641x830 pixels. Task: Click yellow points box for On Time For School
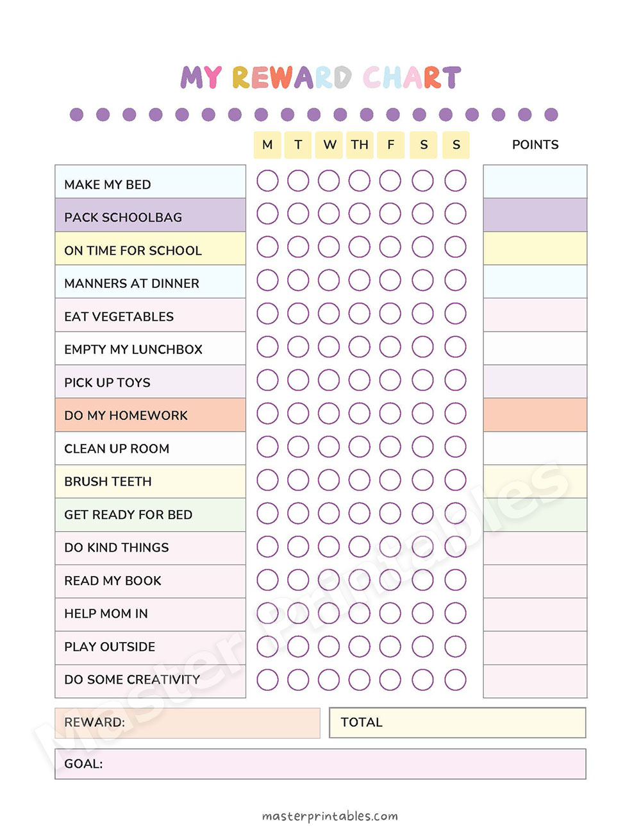tap(535, 248)
